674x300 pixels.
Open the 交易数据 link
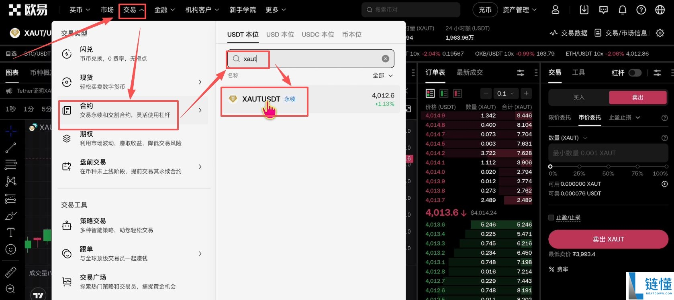pyautogui.click(x=569, y=33)
